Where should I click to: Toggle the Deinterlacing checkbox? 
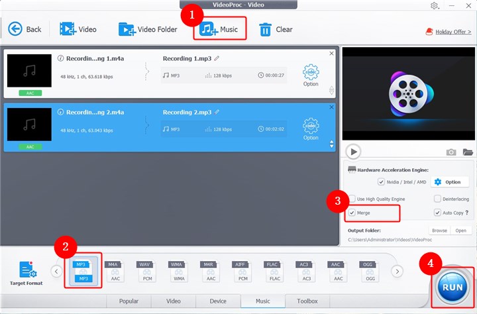click(x=437, y=199)
